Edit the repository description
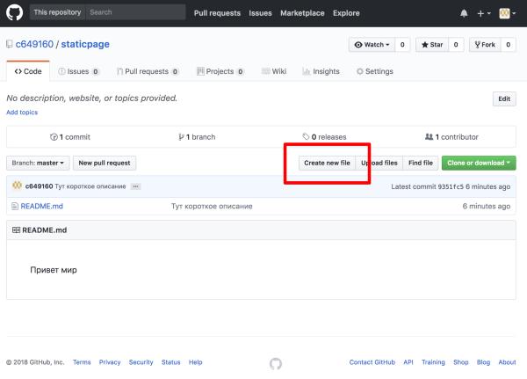The image size is (527, 379). pyautogui.click(x=504, y=98)
